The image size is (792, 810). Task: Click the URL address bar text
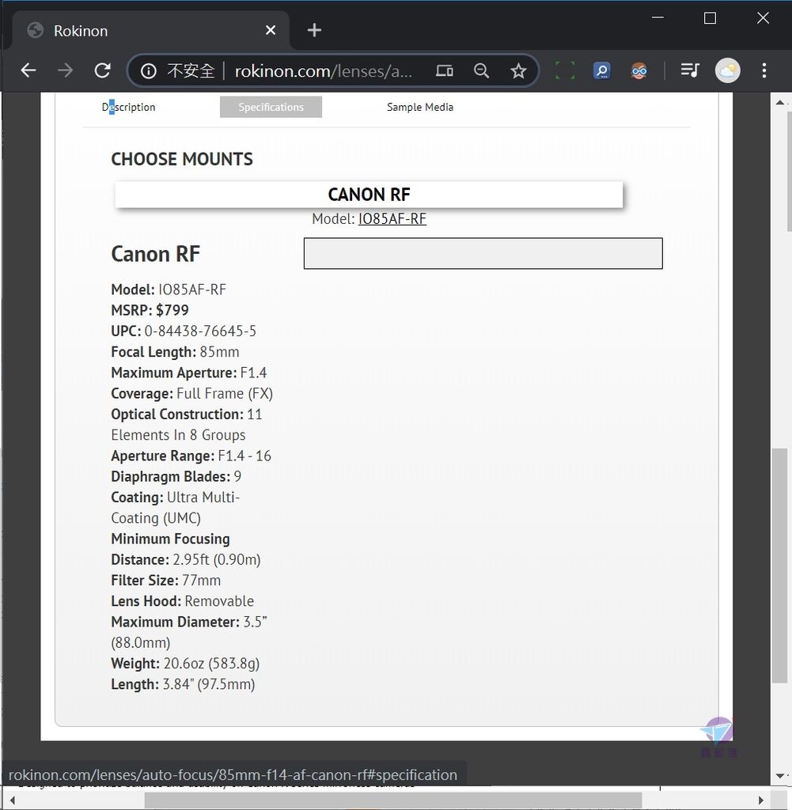tap(324, 70)
